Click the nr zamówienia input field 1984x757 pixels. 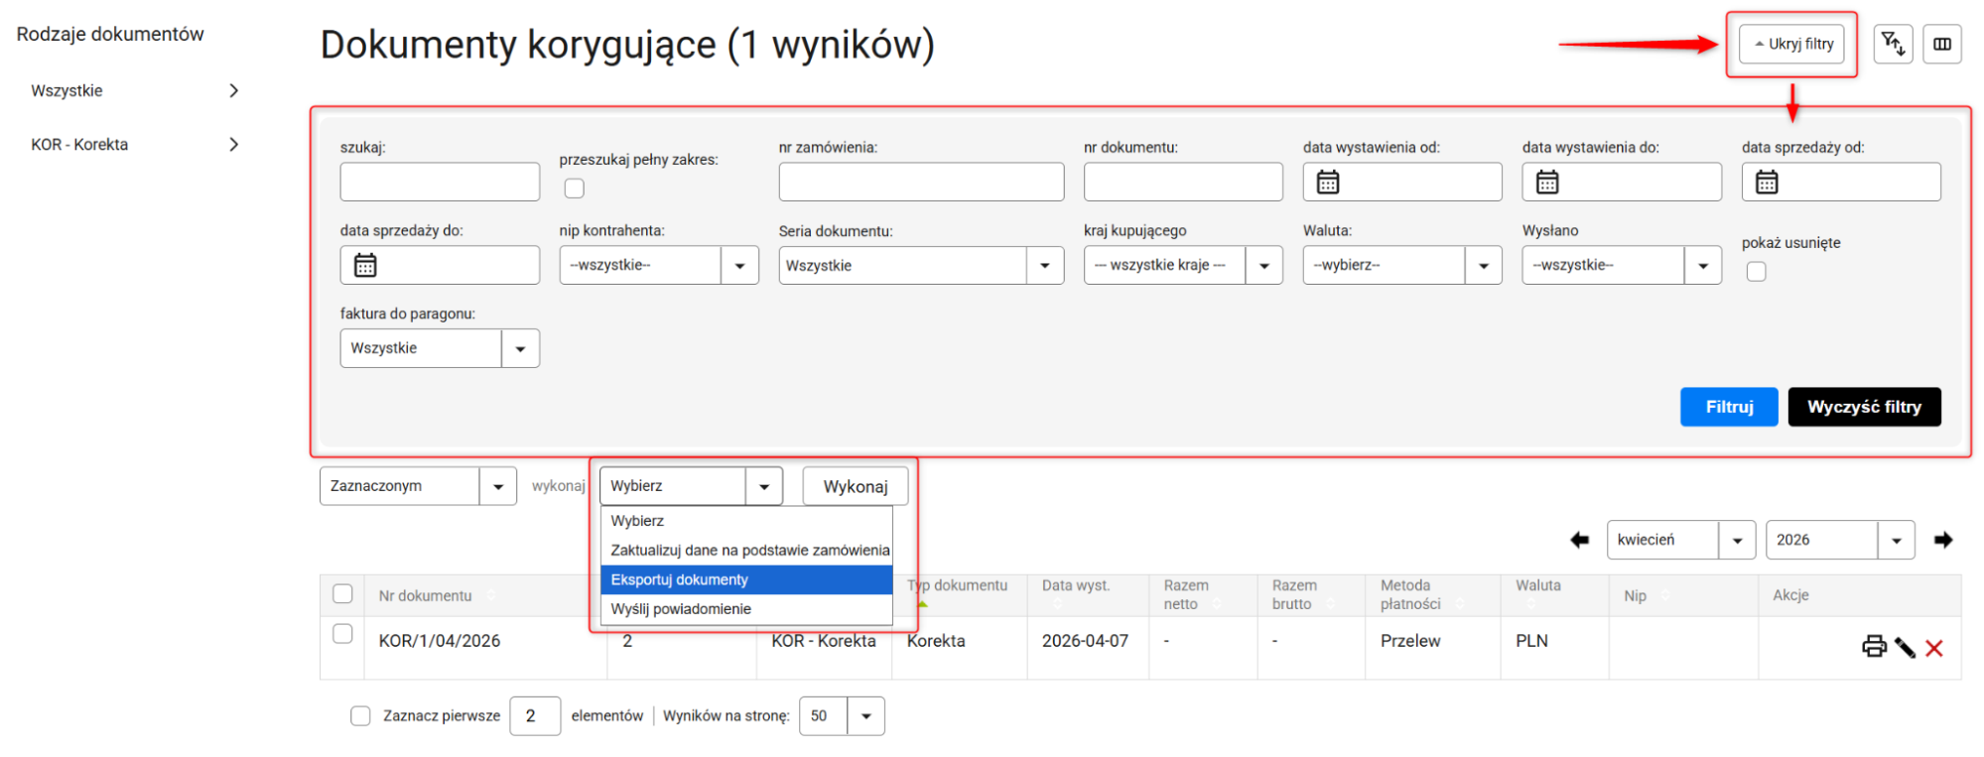(920, 183)
